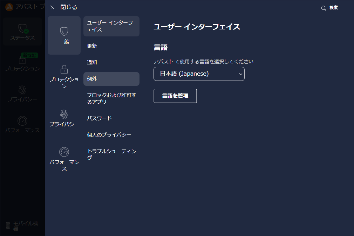Image resolution: width=354 pixels, height=236 pixels.
Task: Click the 言語を管理 button
Action: click(175, 96)
